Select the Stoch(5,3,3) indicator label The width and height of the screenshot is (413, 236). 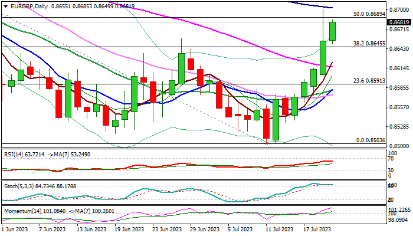(19, 186)
